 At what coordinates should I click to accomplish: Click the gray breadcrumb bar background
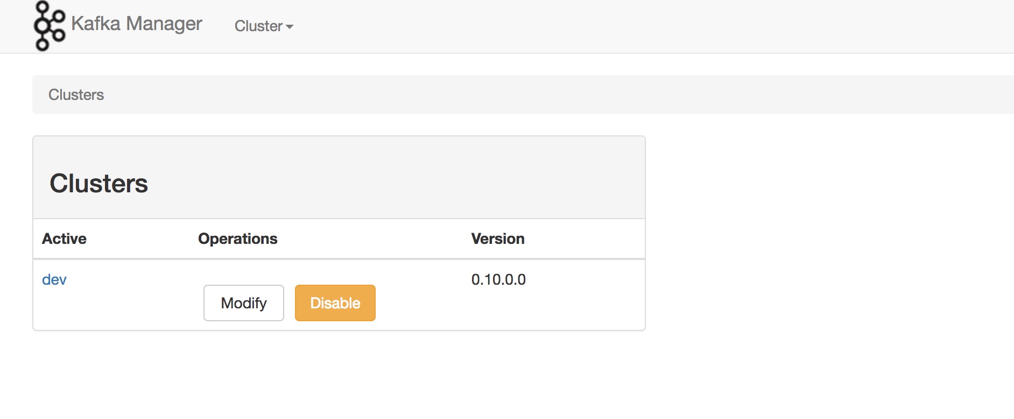pyautogui.click(x=538, y=95)
